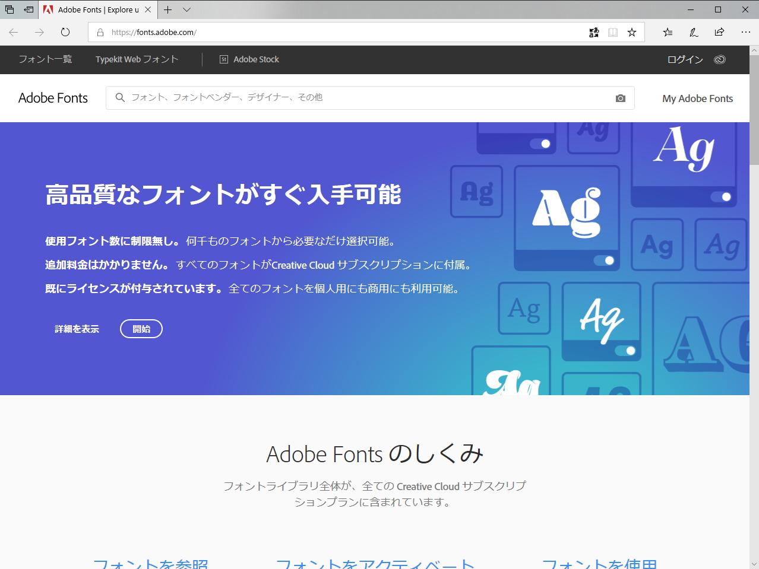Screen dimensions: 759x569
Task: Click inside the font search field
Action: coord(356,97)
